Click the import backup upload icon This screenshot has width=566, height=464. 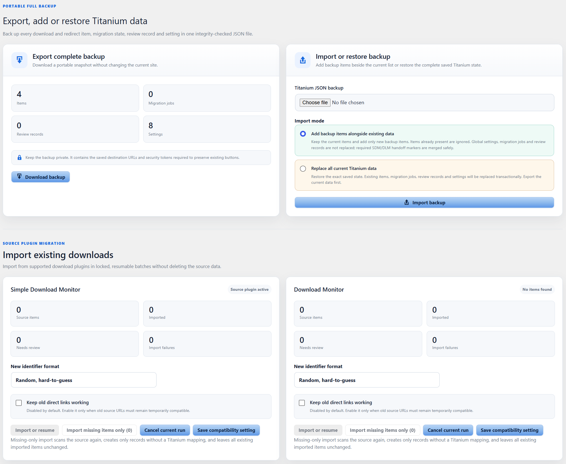(x=303, y=60)
